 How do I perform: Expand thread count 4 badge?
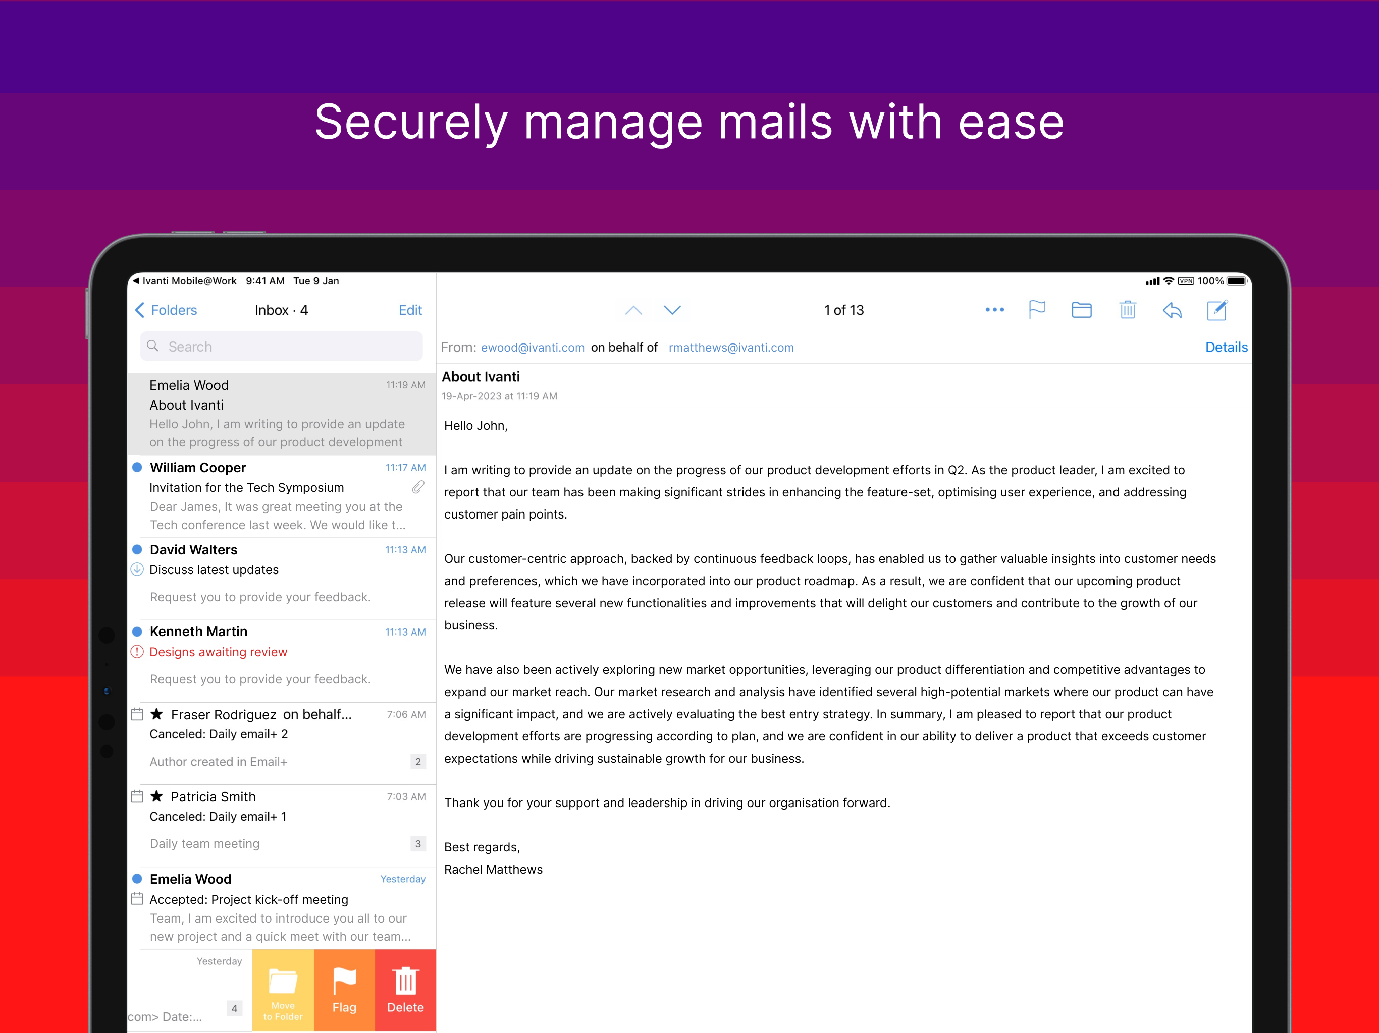234,1008
